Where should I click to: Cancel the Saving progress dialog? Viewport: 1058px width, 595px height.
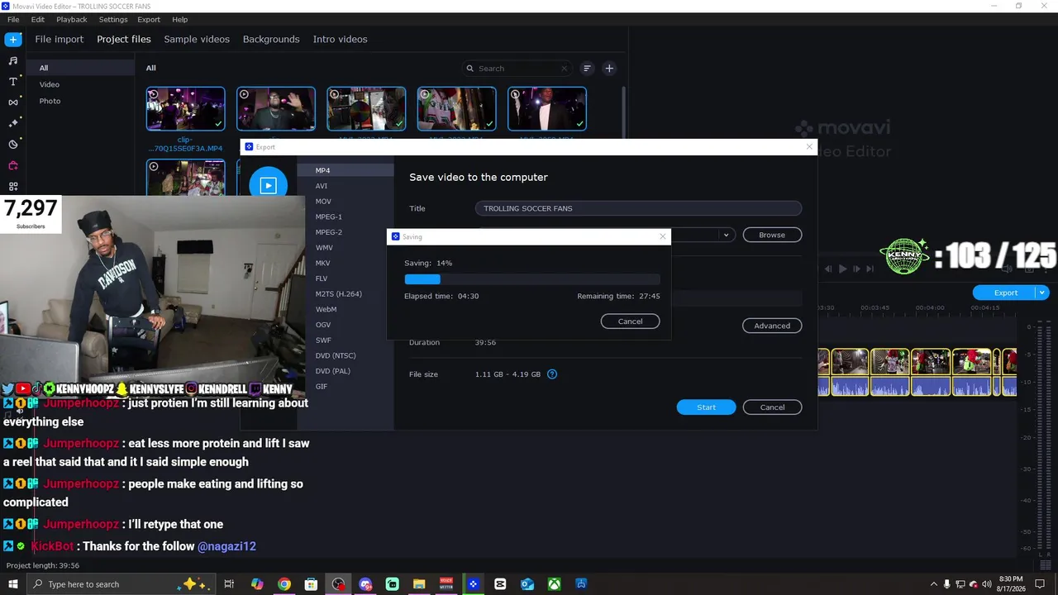(630, 321)
